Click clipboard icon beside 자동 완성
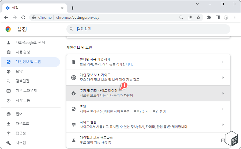The image size is (241, 149). pos(9,52)
